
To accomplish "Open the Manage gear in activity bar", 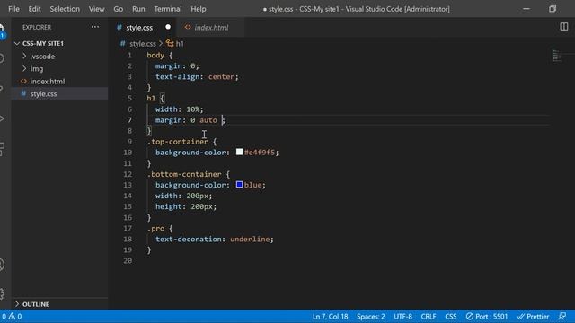I will [2, 293].
